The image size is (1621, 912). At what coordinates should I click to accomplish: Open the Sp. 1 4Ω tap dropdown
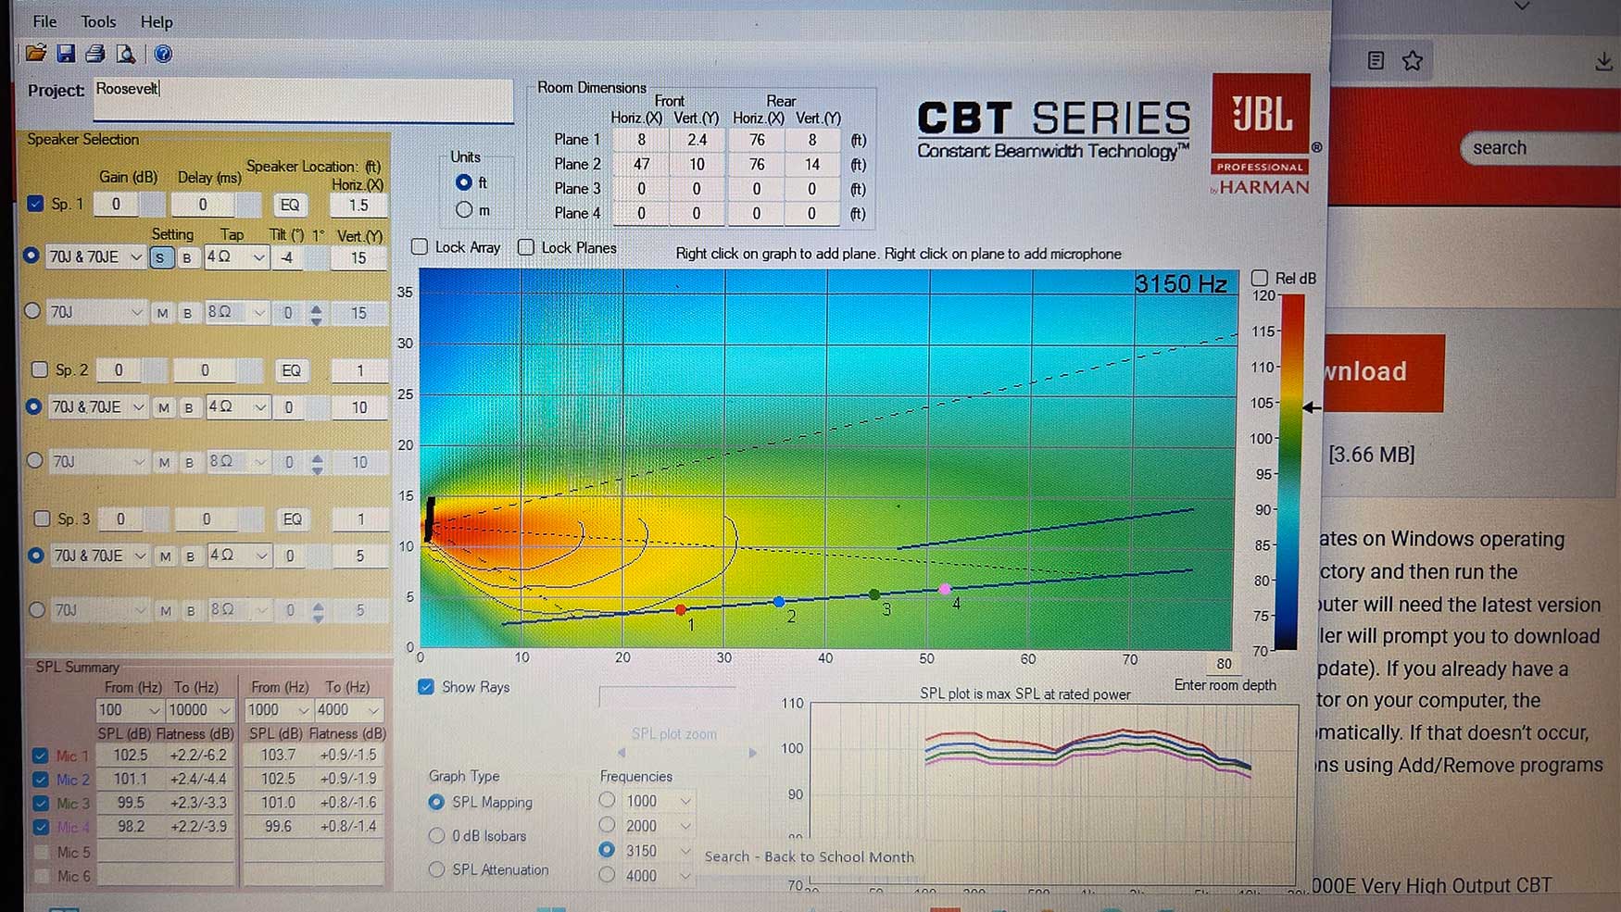pos(258,257)
